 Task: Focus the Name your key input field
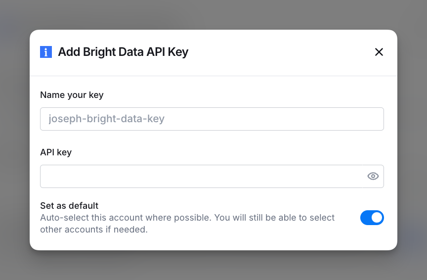(x=212, y=119)
